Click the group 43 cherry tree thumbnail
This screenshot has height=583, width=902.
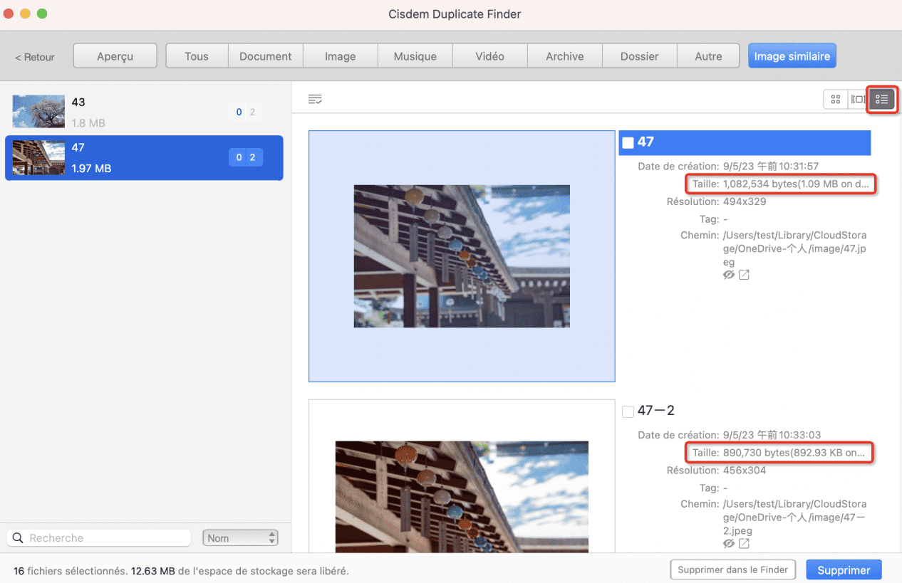(38, 112)
